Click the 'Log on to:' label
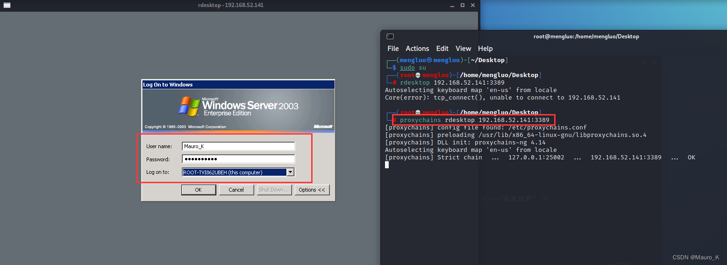Screen dimensions: 727x265 click(x=157, y=172)
